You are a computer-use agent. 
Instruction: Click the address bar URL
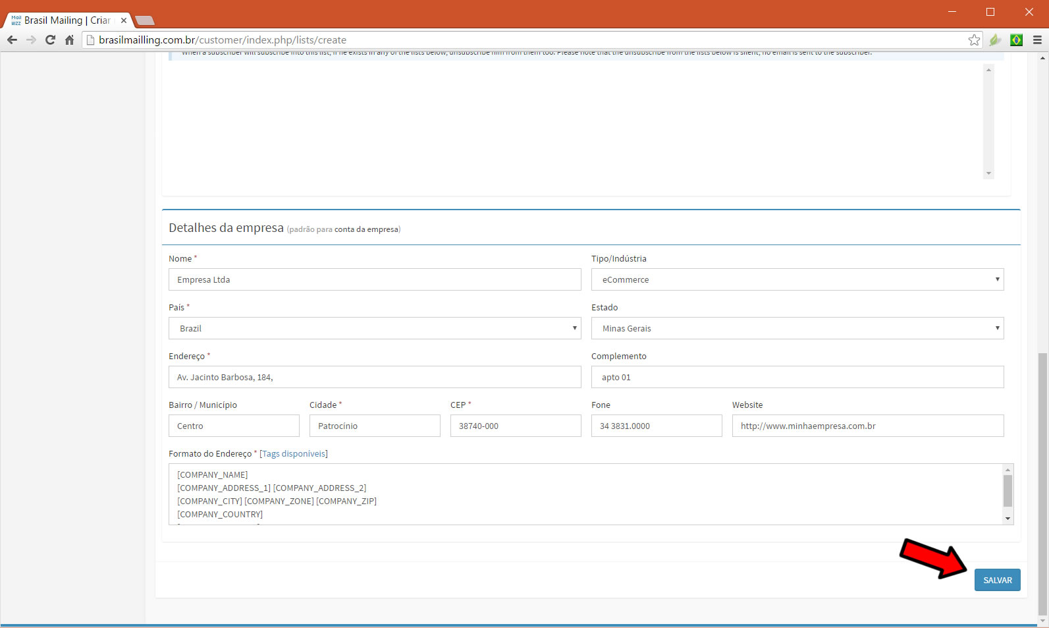click(x=222, y=40)
